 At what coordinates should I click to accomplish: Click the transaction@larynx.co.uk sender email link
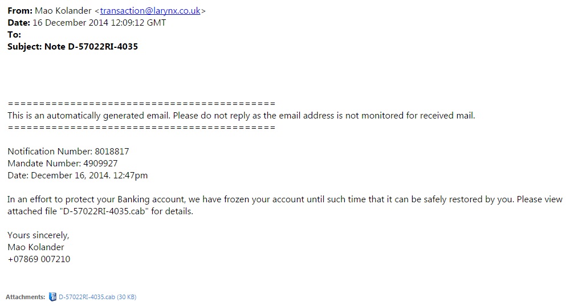click(150, 11)
